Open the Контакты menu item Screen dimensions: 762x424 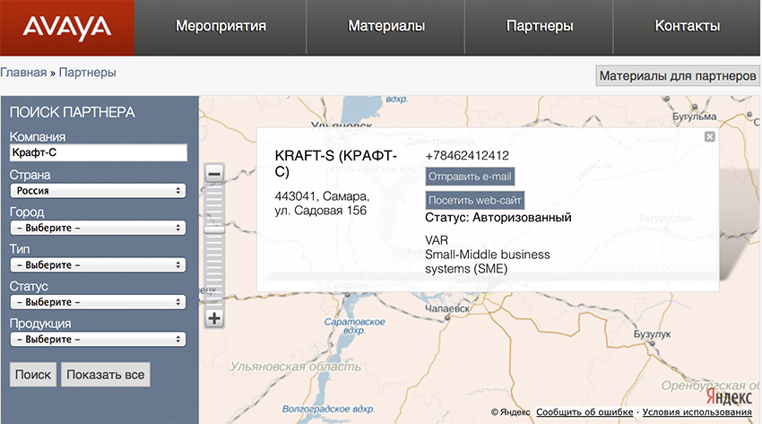pos(688,26)
